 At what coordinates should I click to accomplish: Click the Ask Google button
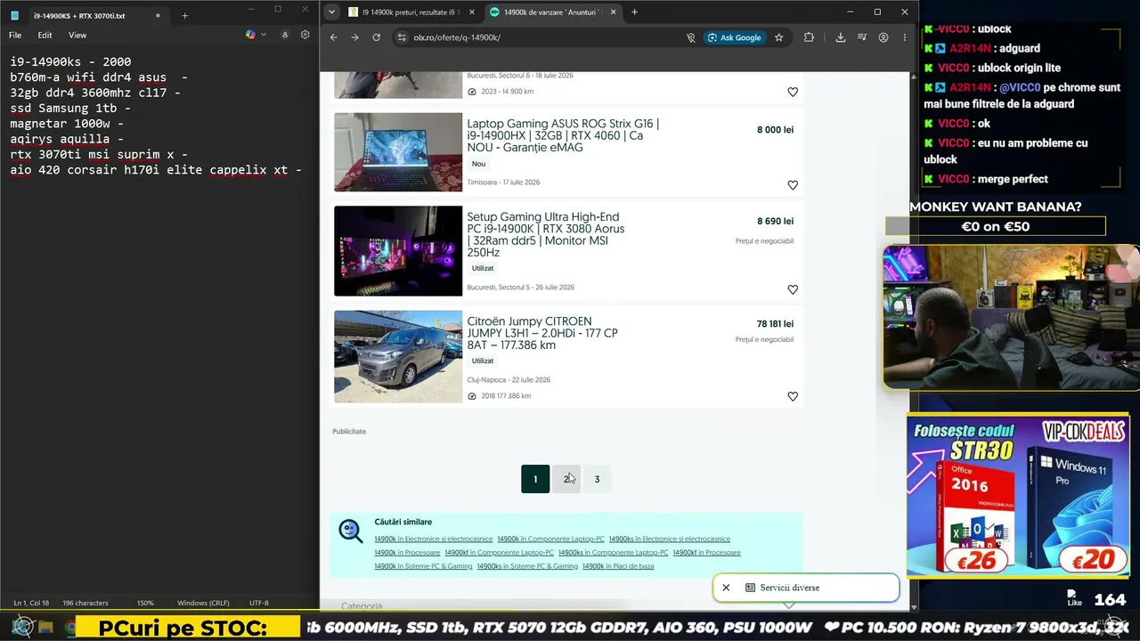[736, 37]
